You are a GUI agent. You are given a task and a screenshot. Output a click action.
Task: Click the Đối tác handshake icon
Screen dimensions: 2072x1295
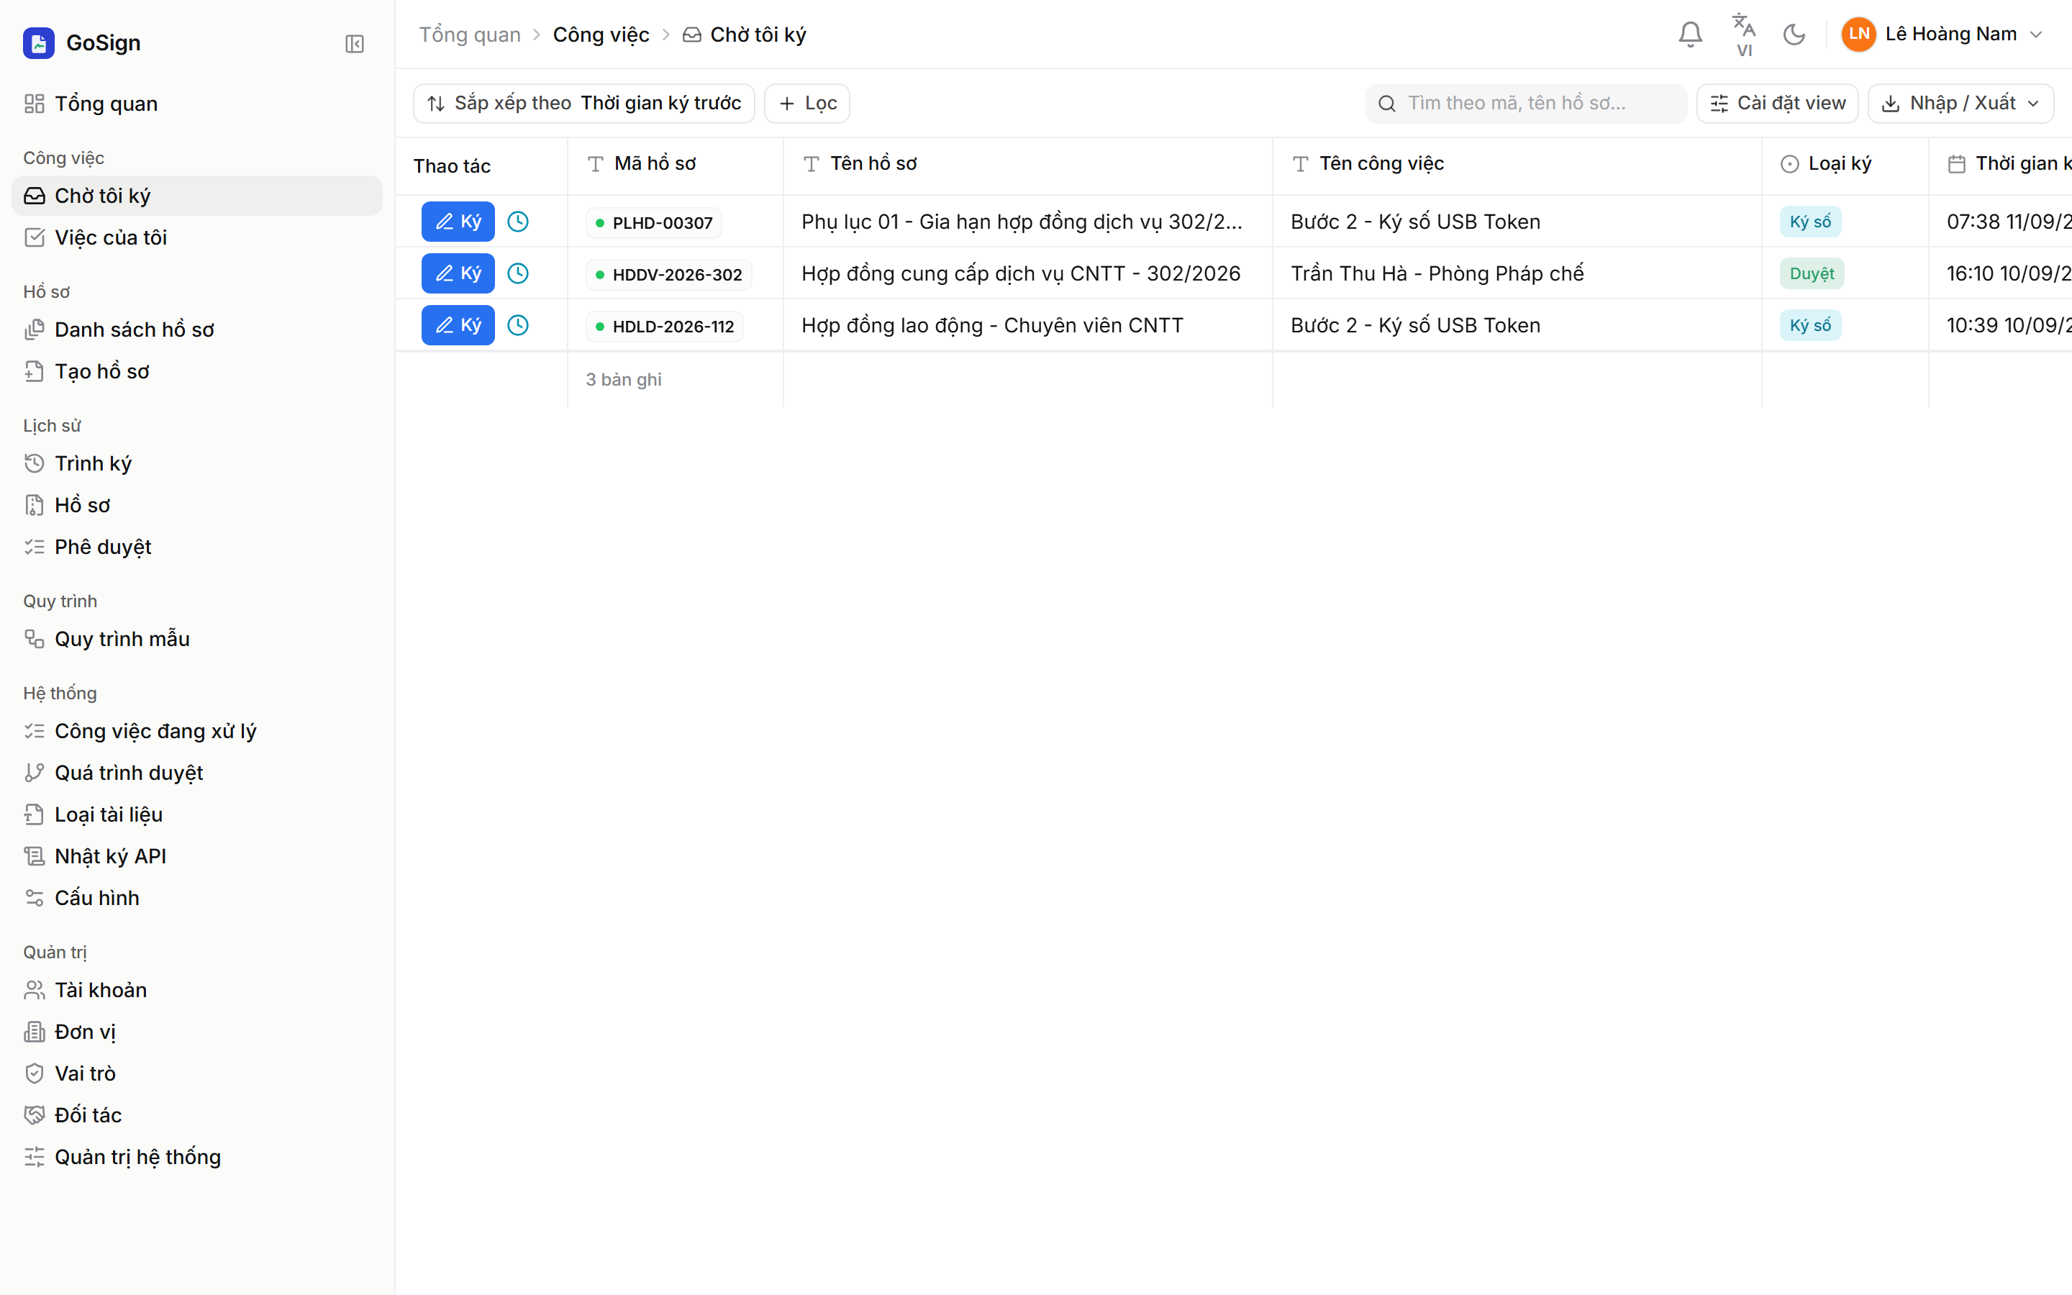35,1115
